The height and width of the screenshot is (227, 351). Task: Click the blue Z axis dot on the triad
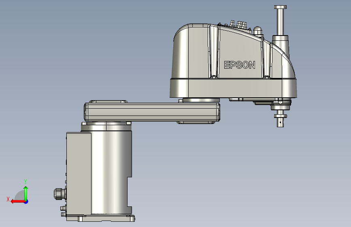(x=26, y=202)
